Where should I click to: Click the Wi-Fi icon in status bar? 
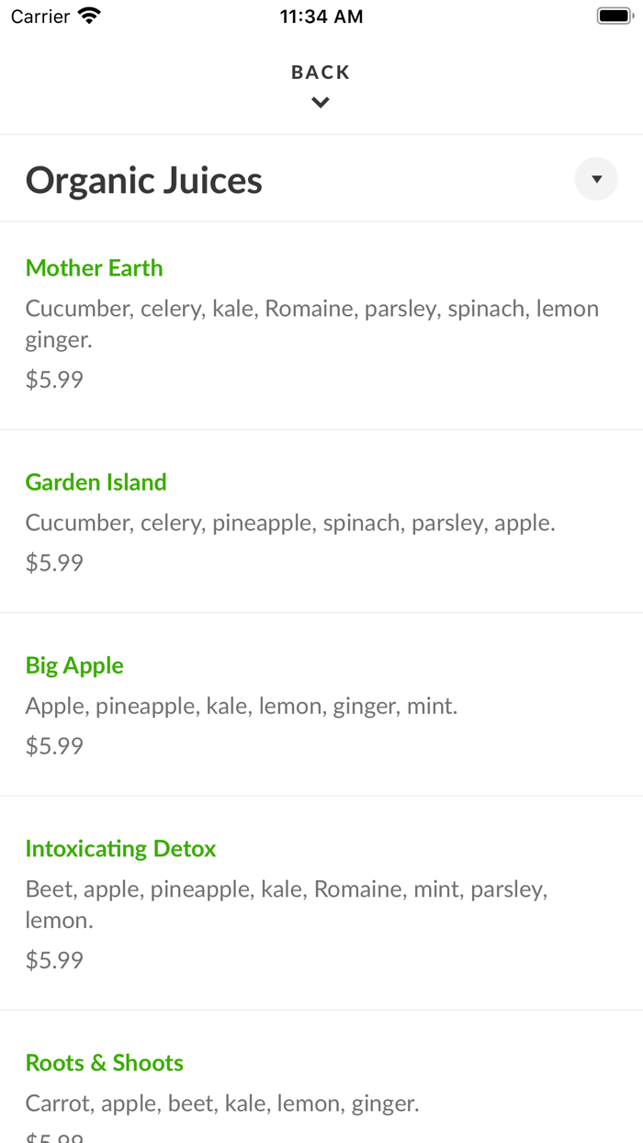[89, 16]
